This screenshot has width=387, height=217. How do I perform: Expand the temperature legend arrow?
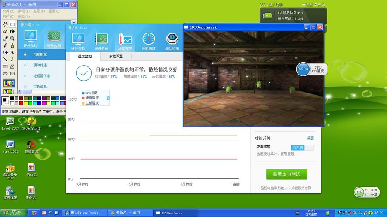pos(108,98)
